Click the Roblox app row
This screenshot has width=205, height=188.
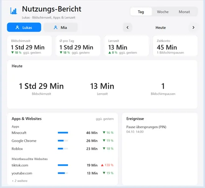(62, 149)
